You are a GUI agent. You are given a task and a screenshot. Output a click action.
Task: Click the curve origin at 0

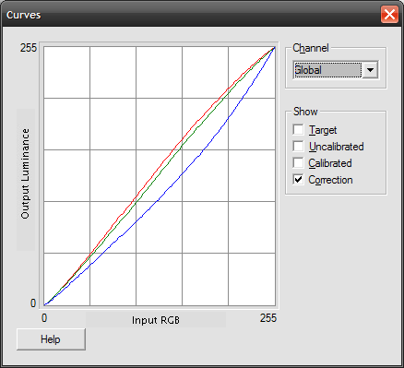pos(45,304)
